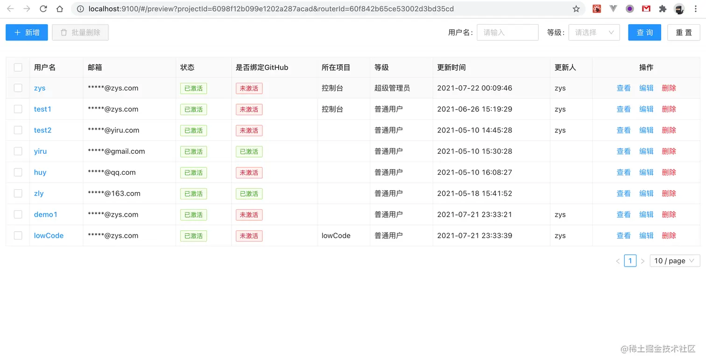The image size is (706, 364).
Task: Click the 查询 search button
Action: [x=644, y=33]
